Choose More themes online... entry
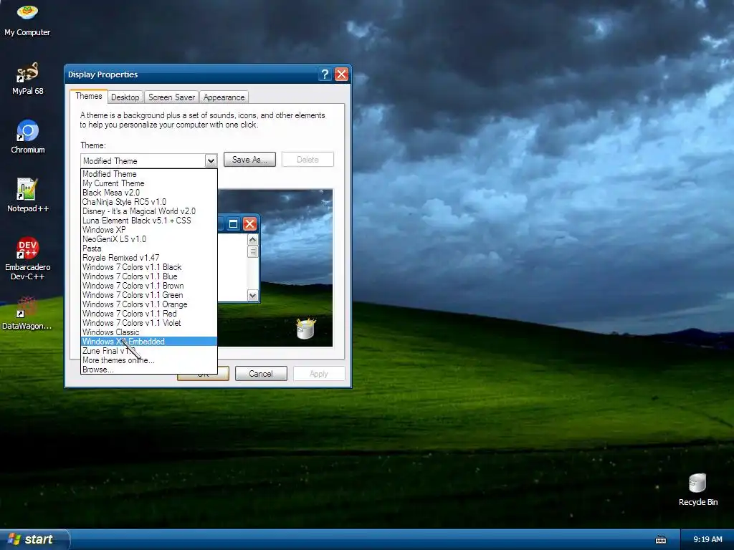This screenshot has height=550, width=734. tap(149, 360)
